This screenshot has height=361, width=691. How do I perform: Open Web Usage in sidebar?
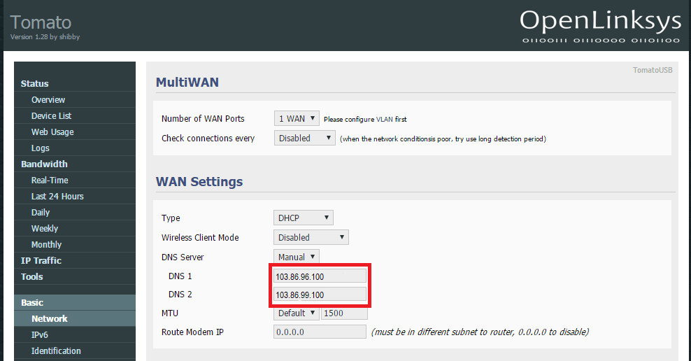pyautogui.click(x=52, y=132)
